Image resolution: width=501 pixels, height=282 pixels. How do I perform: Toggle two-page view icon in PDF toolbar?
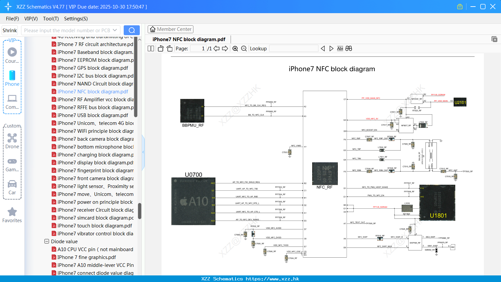click(x=151, y=49)
